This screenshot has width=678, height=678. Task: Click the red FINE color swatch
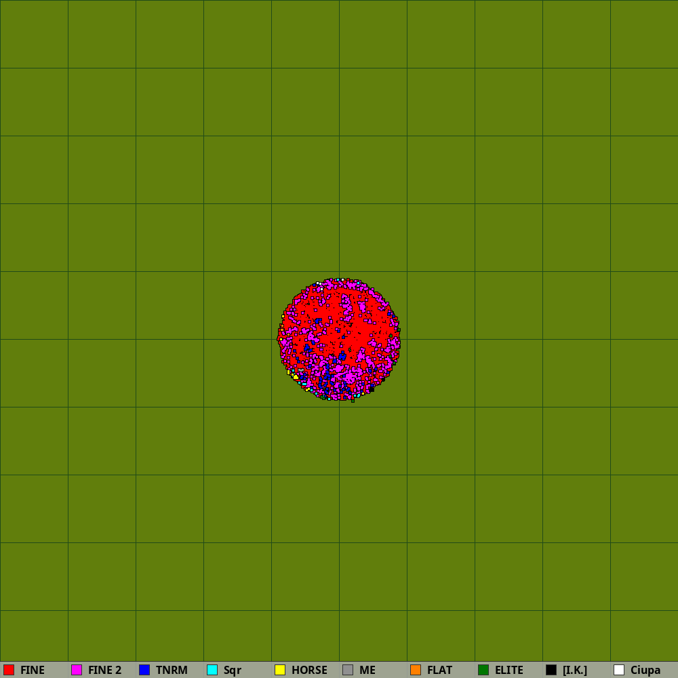click(x=9, y=670)
